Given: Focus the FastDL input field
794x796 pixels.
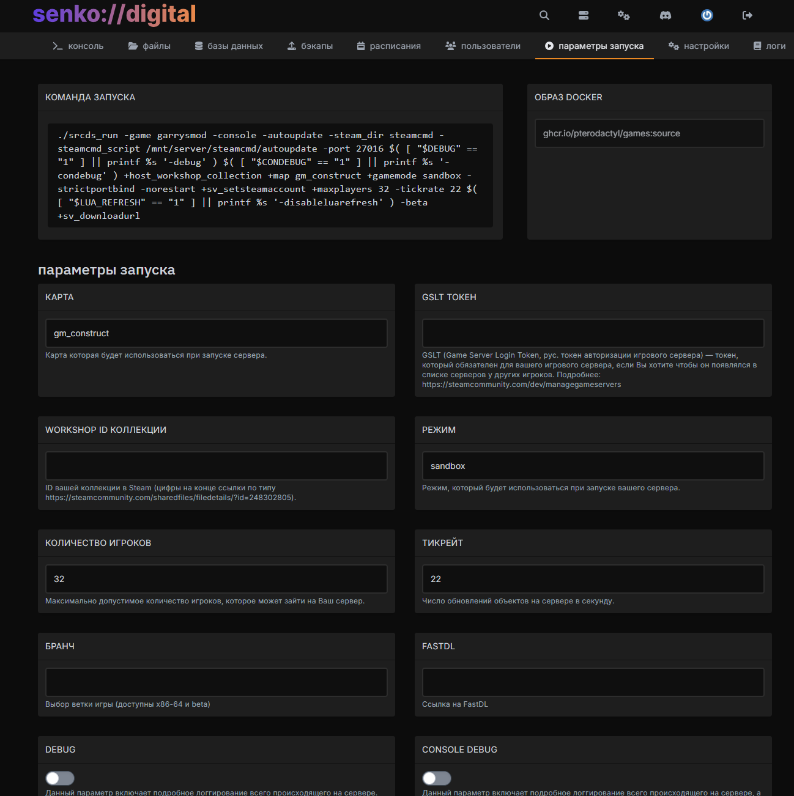Looking at the screenshot, I should [593, 682].
